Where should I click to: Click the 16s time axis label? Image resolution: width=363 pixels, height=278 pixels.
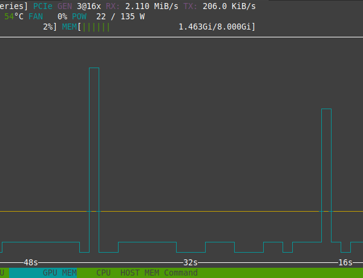pos(345,262)
